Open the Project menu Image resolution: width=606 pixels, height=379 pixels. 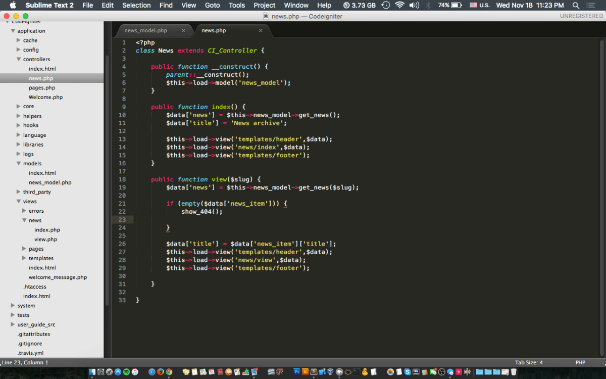click(x=265, y=5)
